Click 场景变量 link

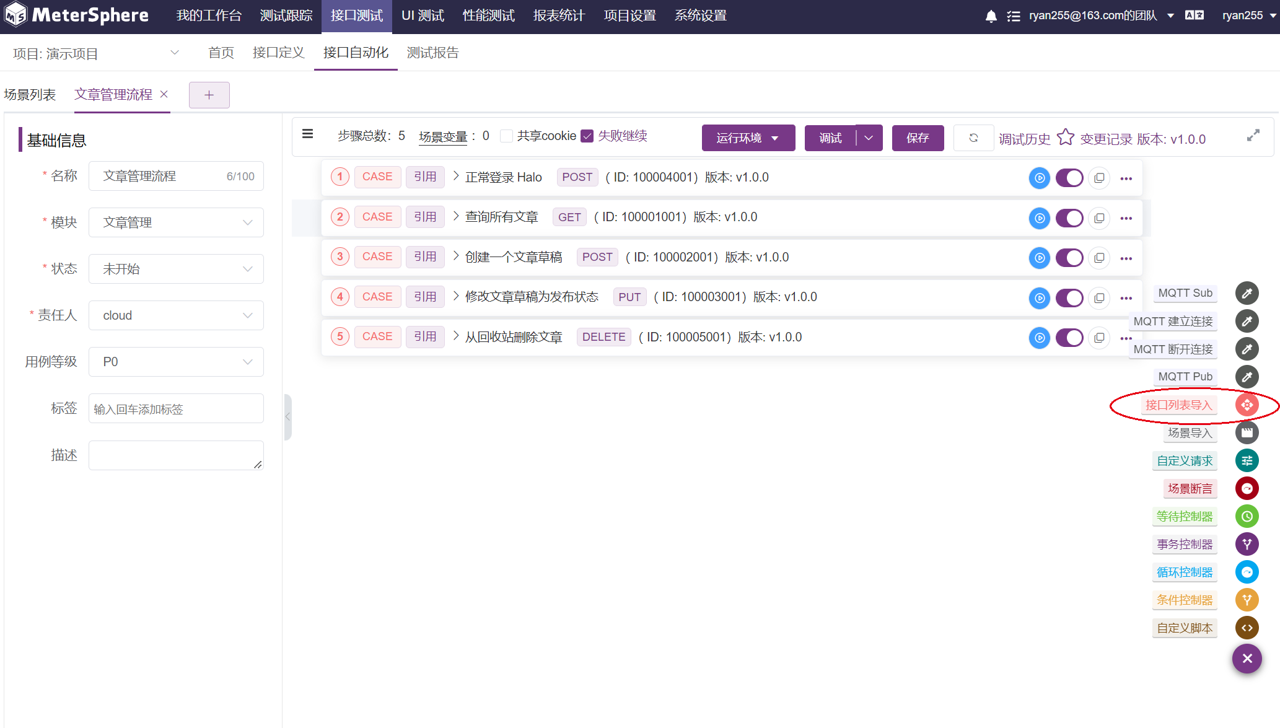tap(442, 136)
